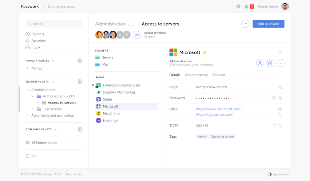The image size is (310, 181).
Task: Open the signup.live.com URL link
Action: pos(215,115)
